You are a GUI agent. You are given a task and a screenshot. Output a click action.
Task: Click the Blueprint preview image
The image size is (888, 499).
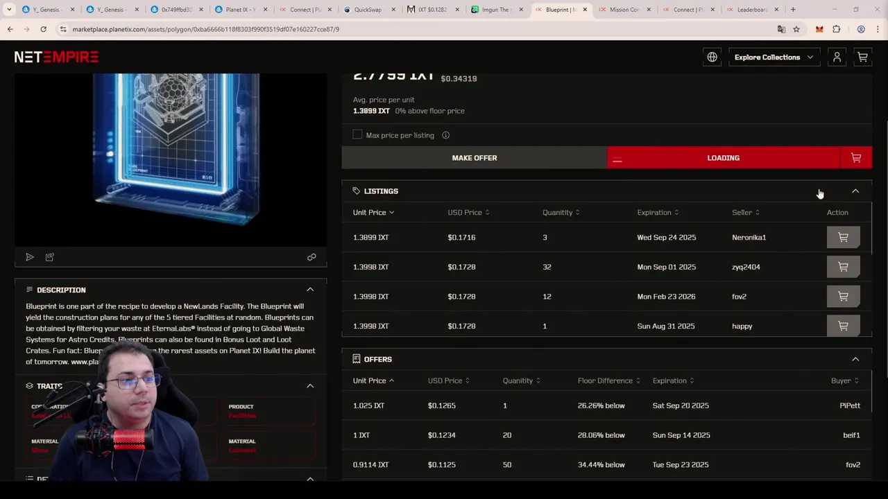click(171, 159)
